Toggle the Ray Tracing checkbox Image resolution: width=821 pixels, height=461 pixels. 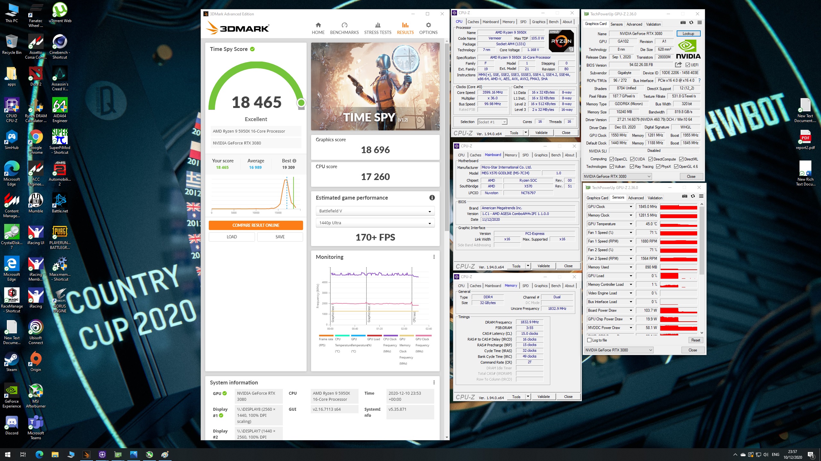[x=632, y=167]
